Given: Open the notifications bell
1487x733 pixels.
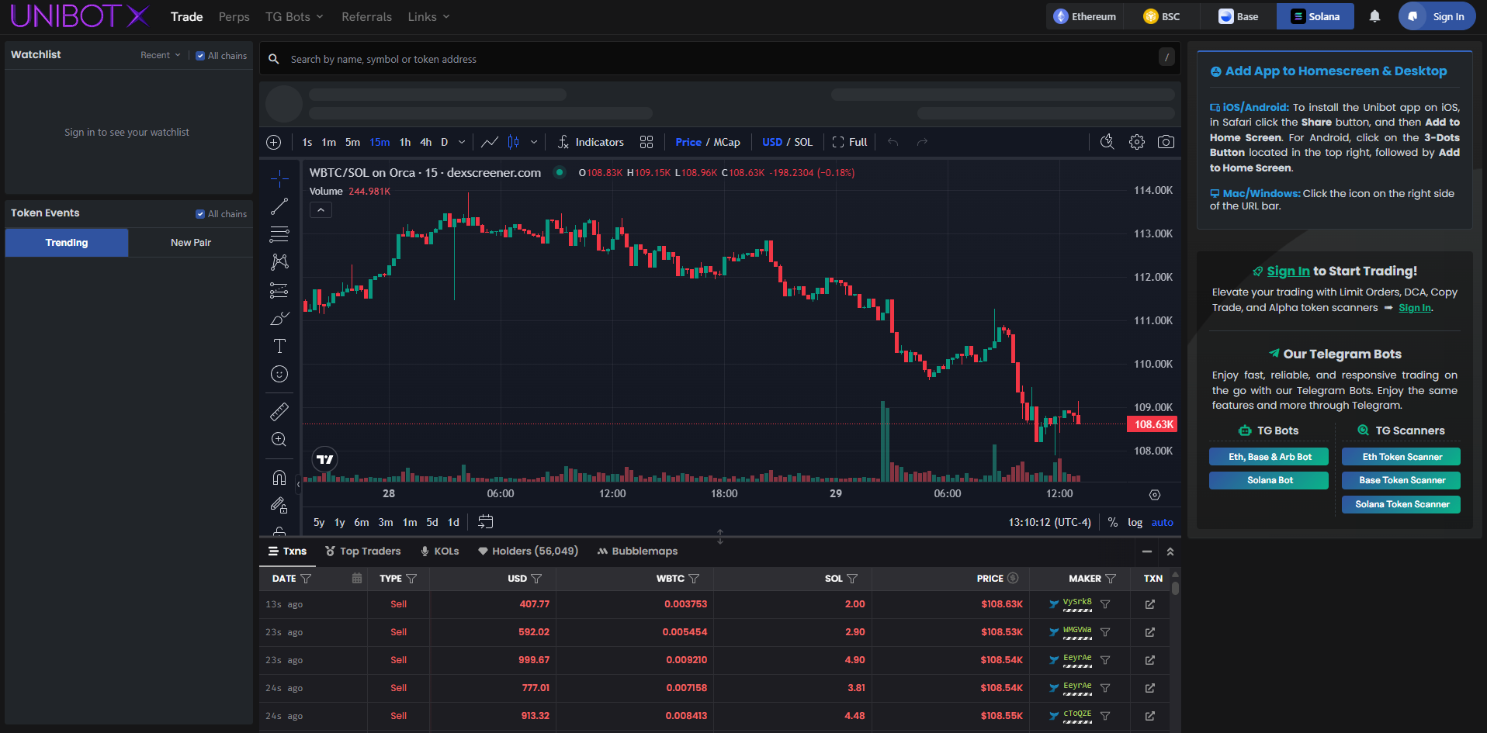Looking at the screenshot, I should (x=1374, y=16).
